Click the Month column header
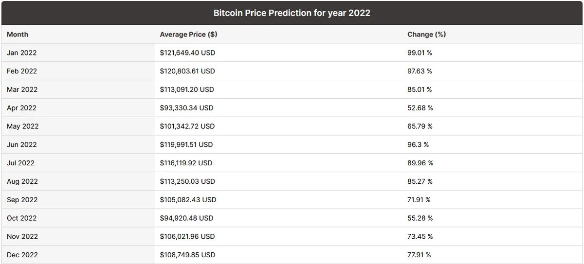Screen dimensions: 584x264 (x=18, y=35)
